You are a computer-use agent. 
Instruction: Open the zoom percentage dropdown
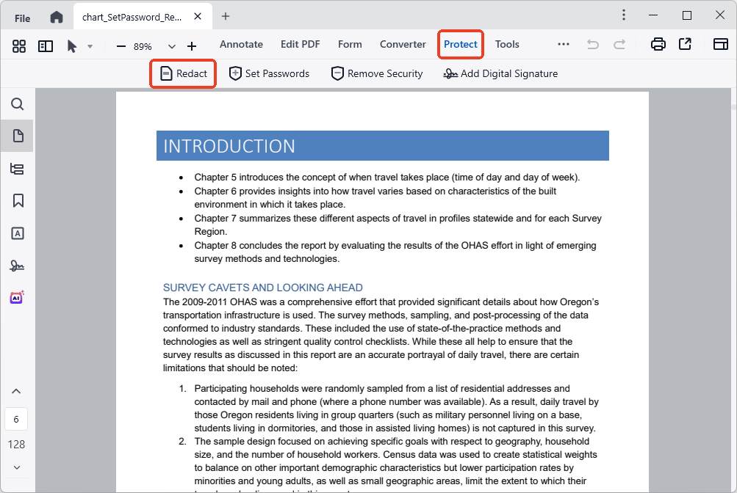point(171,45)
